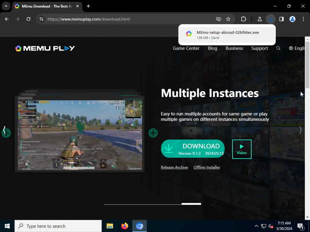Image resolution: width=310 pixels, height=232 pixels.
Task: Click the browser forward arrow
Action: pyautogui.click(x=18, y=19)
